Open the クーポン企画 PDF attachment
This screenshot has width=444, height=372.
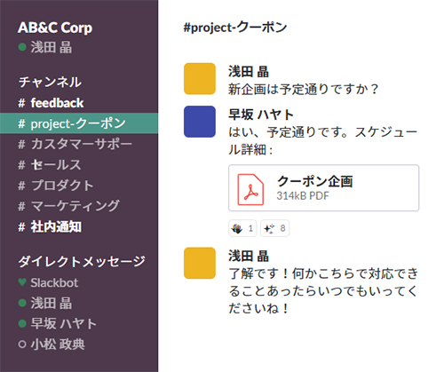coord(323,188)
